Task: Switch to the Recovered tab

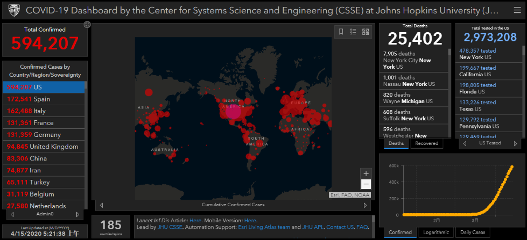Action: coord(427,143)
